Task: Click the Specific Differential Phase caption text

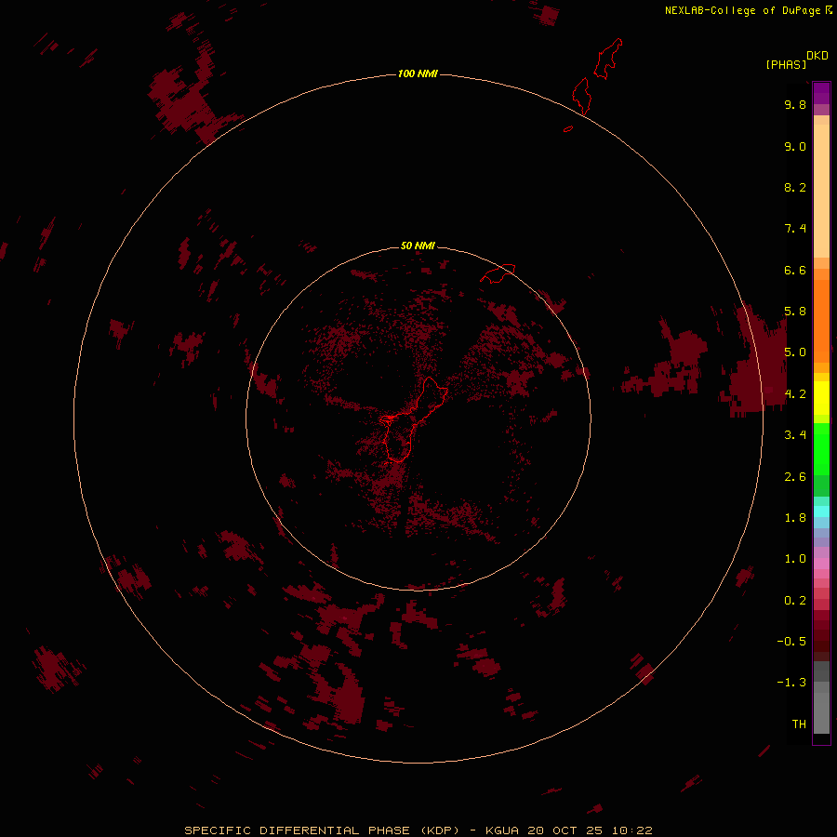Action: tap(418, 830)
